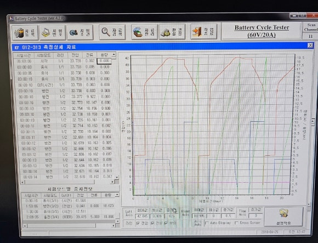Screen dimensions: 318x243
Task: Select the current cell 10.156
Action: [92, 108]
